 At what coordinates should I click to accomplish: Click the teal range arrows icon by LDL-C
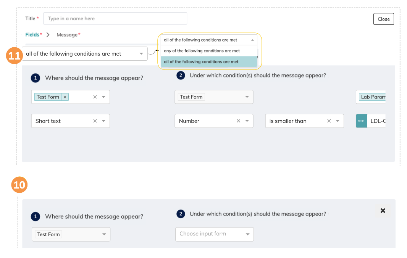[361, 121]
